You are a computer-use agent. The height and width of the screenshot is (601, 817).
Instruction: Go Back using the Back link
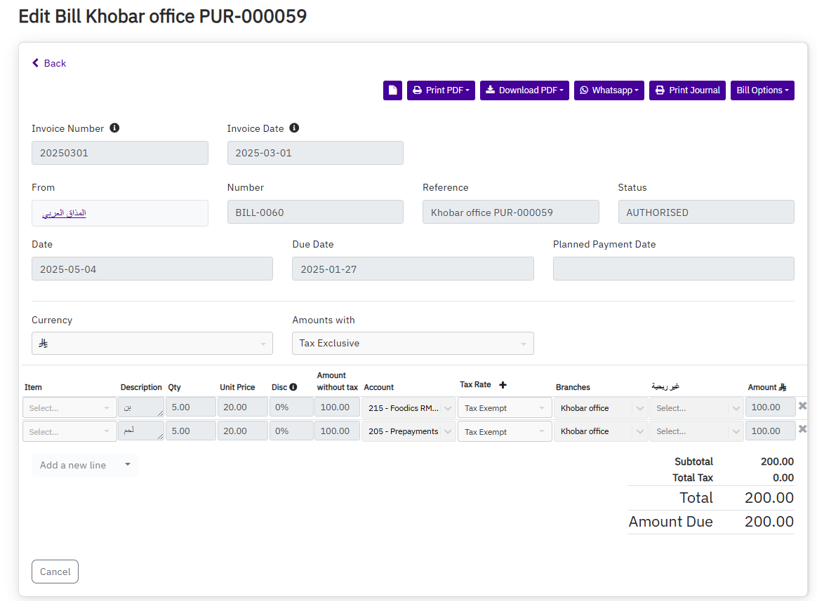(x=49, y=63)
